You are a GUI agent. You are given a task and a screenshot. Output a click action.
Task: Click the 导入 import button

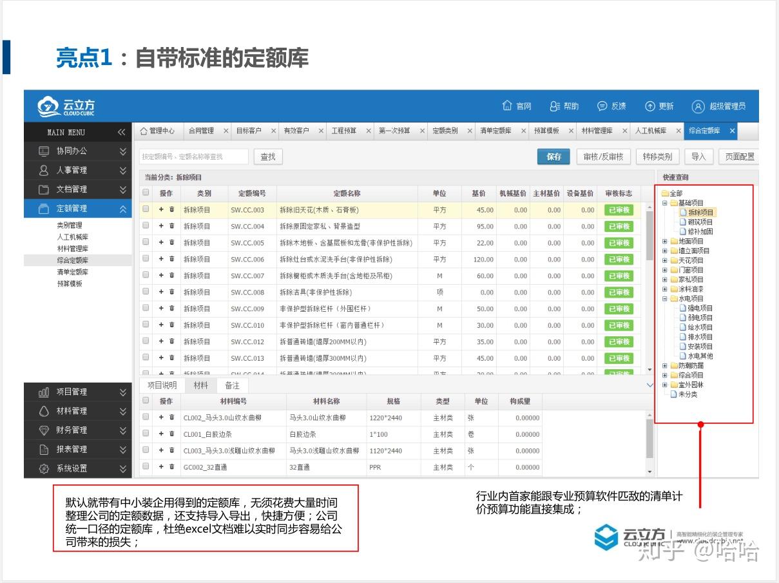pyautogui.click(x=698, y=157)
